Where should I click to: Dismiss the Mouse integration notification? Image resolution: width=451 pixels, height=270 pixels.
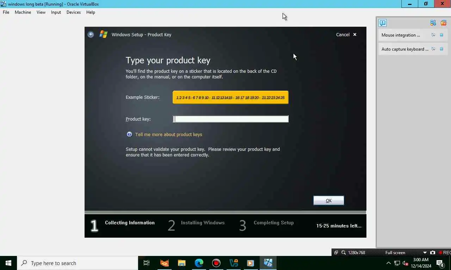click(441, 35)
